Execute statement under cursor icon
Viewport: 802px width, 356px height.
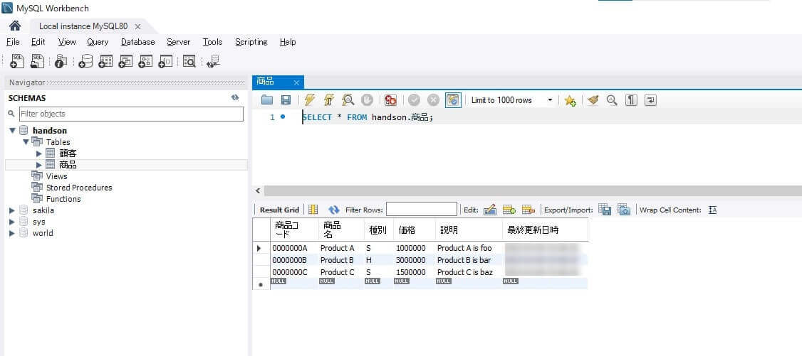coord(329,100)
